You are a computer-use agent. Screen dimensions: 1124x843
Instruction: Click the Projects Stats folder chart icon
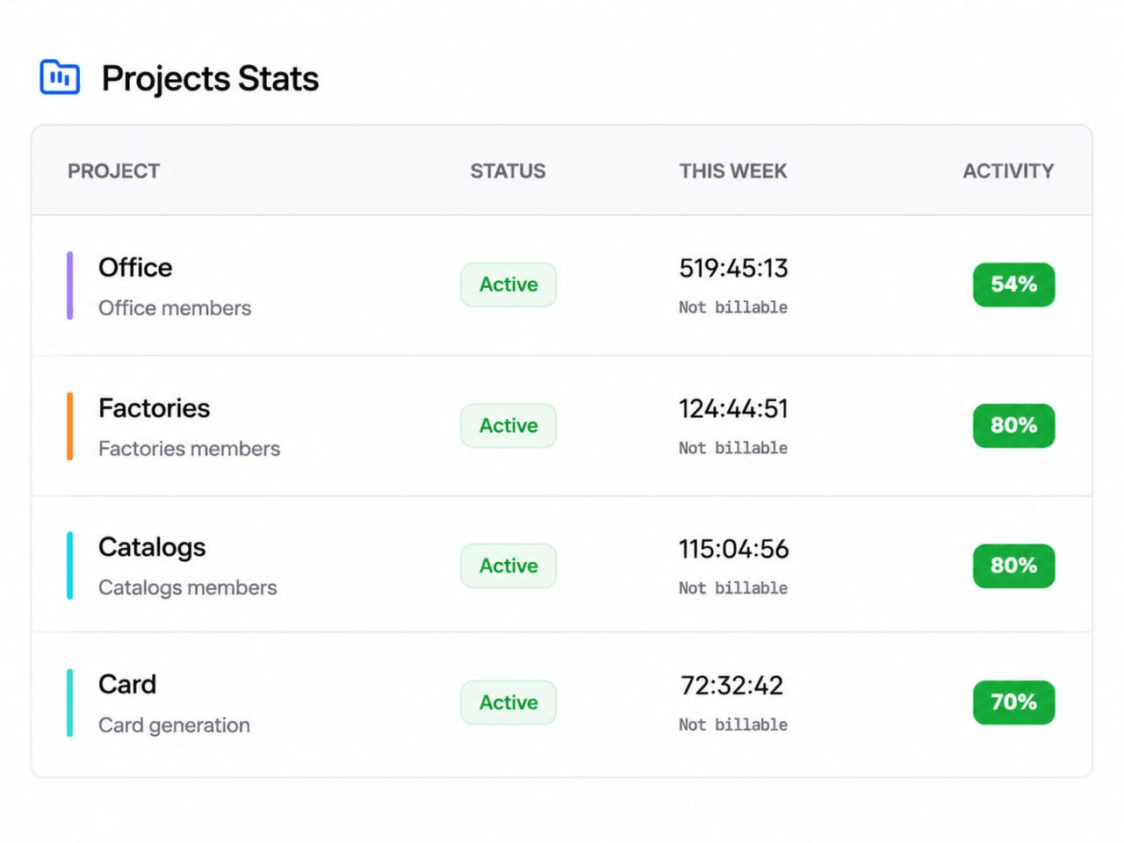tap(60, 77)
